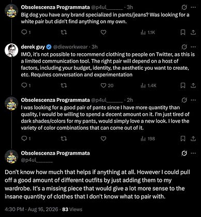The image size is (201, 217).
Task: Bookmark derek guy's reply tweet
Action: [183, 85]
